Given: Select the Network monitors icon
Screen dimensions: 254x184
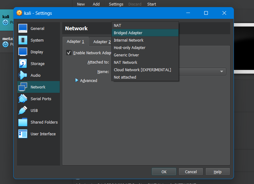Looking at the screenshot, I should [x=23, y=87].
